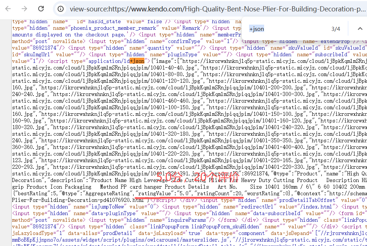Click the value="/index.html" attribute
The image size is (367, 246).
pos(307,207)
